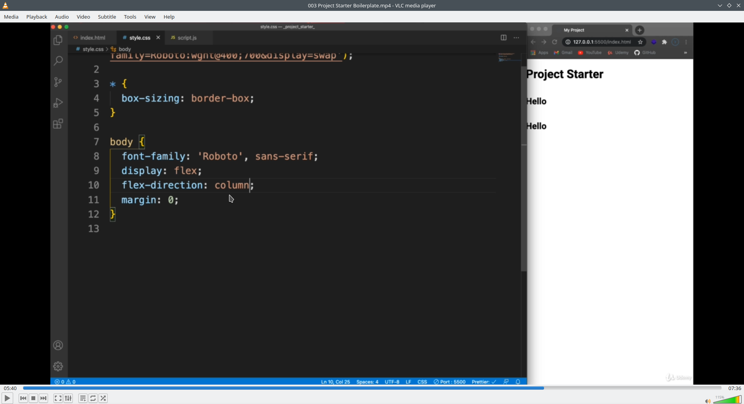Open VS Code Explorer sidebar icon
This screenshot has height=404, width=744.
coord(58,40)
